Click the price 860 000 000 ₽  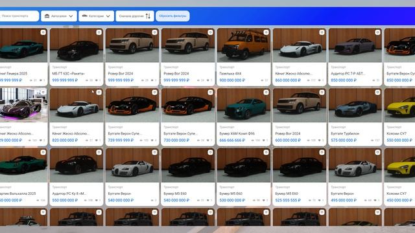288,80
